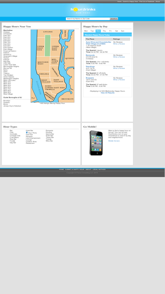Select the Karaoke hour type
Screen dimensions: 165x294
coord(29,136)
